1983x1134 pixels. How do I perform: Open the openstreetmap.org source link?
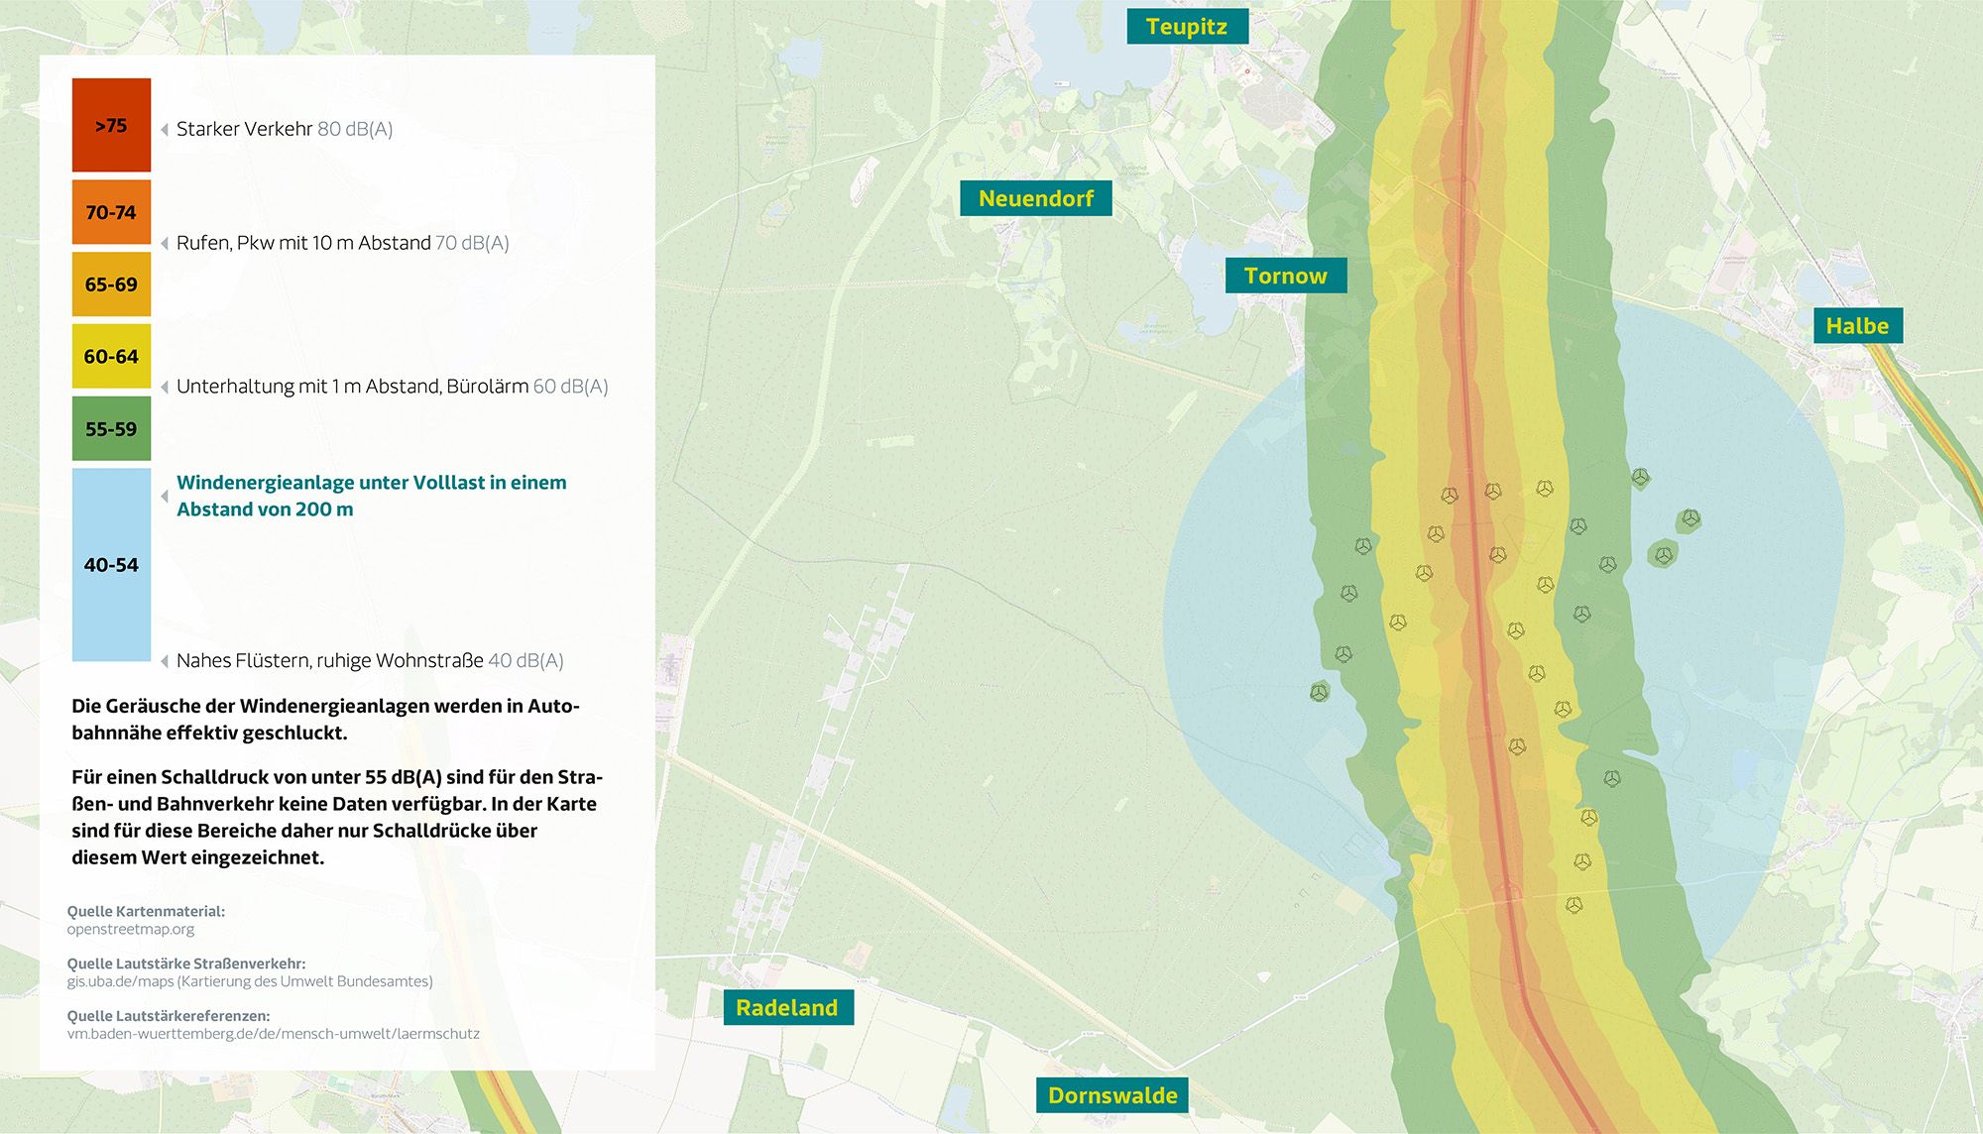click(x=131, y=930)
